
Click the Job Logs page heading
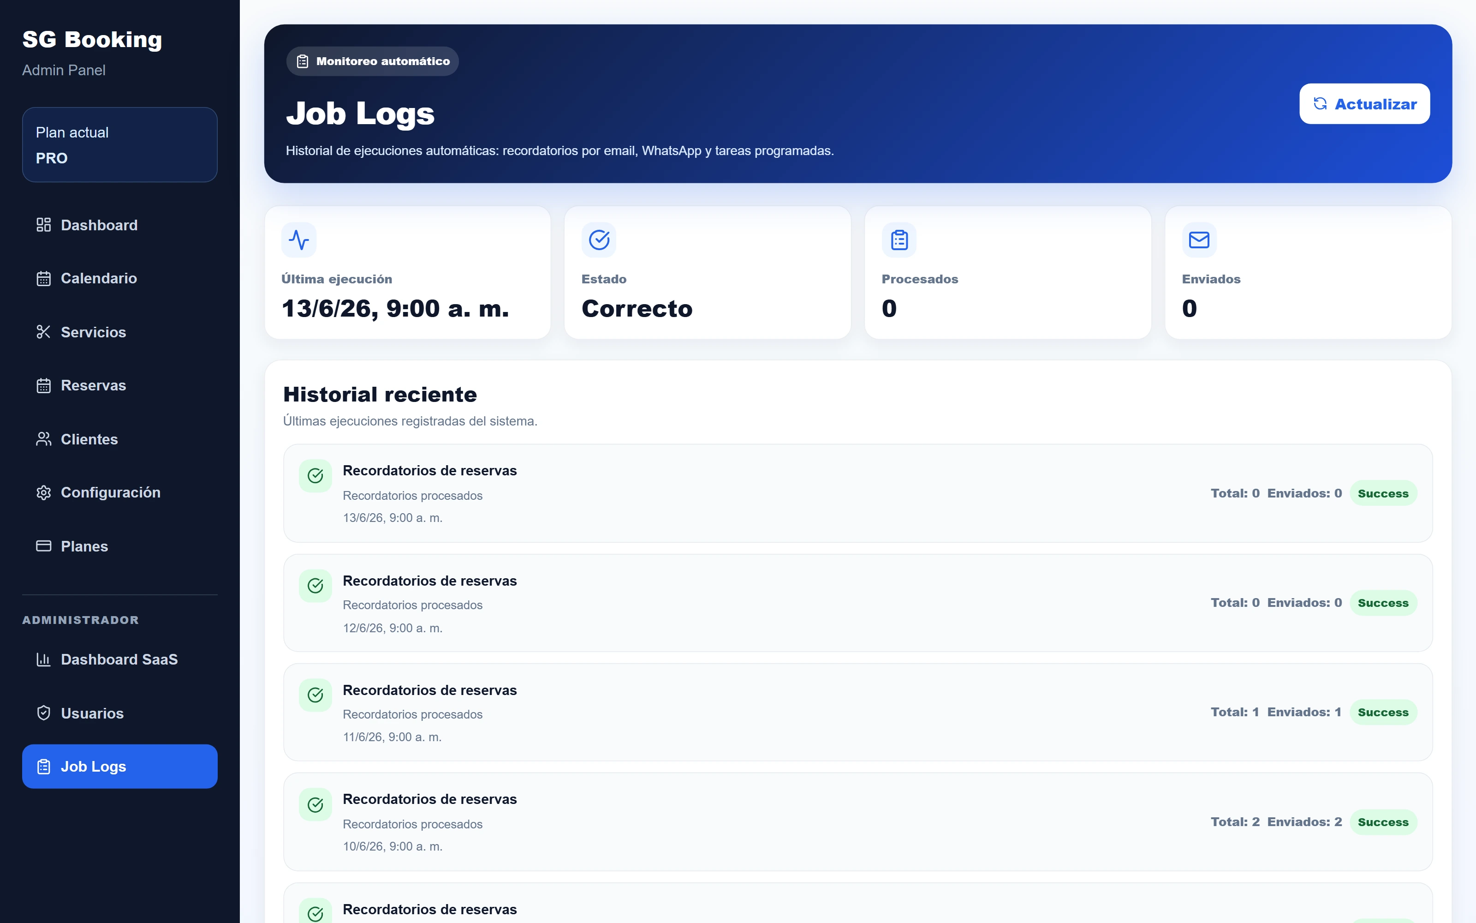pyautogui.click(x=360, y=114)
